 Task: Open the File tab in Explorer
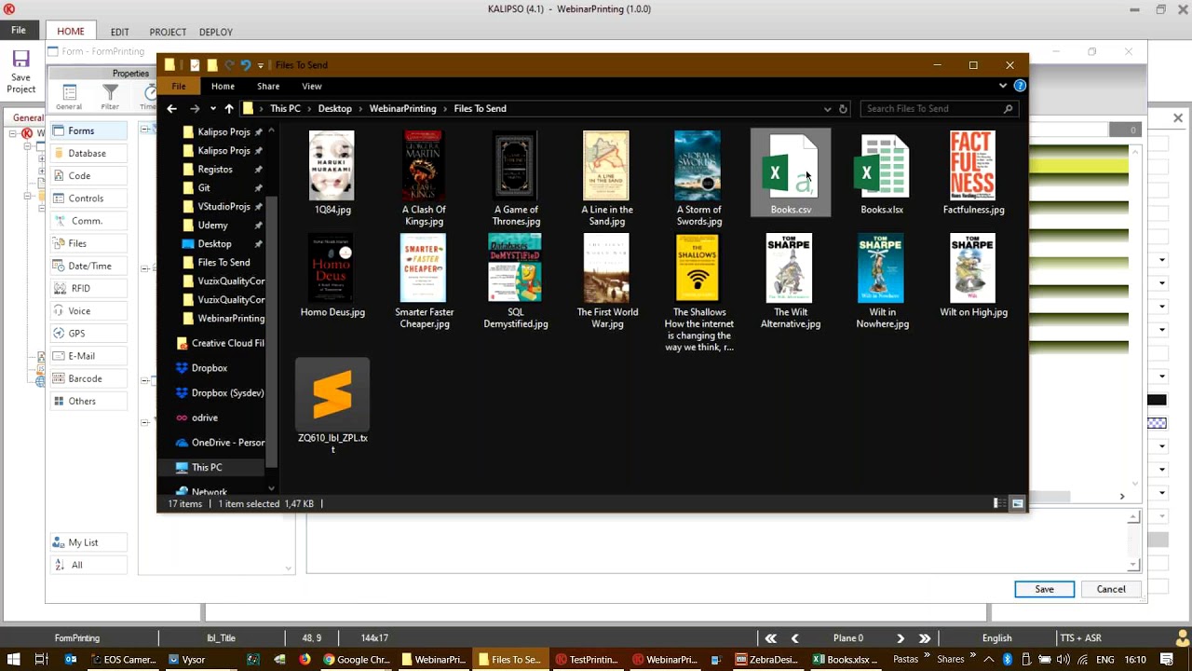(x=178, y=87)
